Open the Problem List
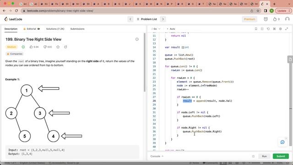 (x=147, y=19)
